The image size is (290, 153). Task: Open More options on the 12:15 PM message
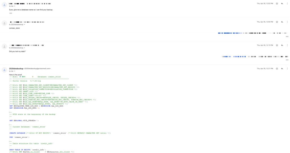(x=287, y=45)
